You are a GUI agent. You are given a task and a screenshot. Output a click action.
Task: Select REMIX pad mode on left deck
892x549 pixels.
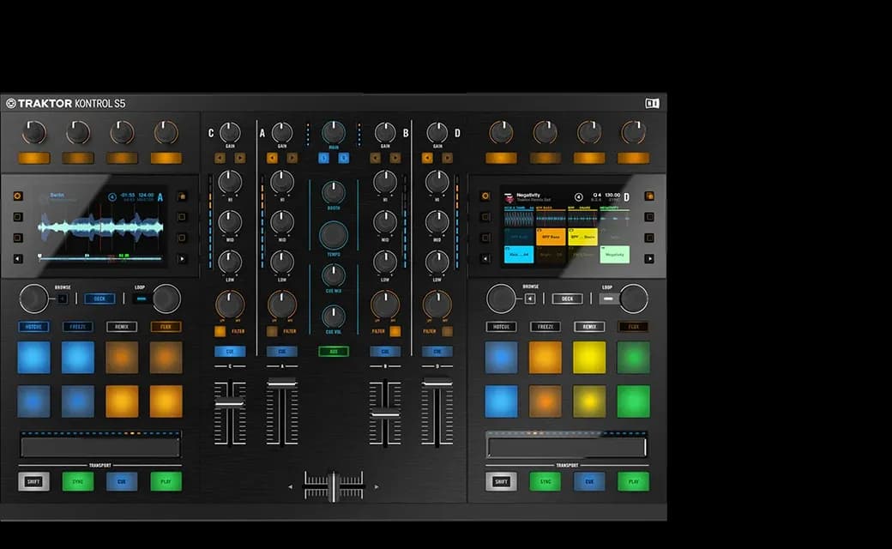click(122, 327)
